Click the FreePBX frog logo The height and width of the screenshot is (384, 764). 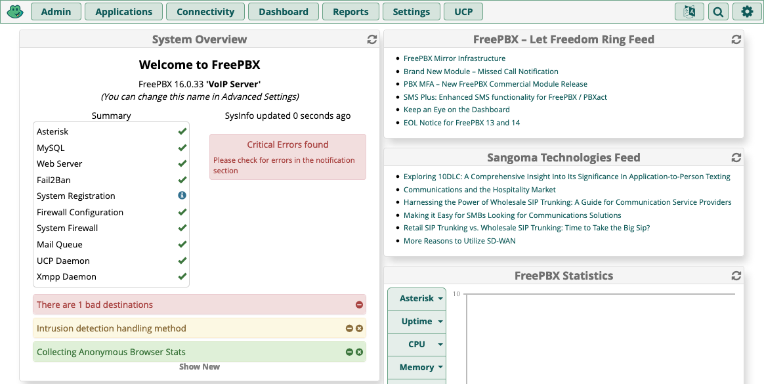[16, 12]
